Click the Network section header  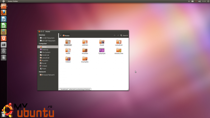pos(42,72)
